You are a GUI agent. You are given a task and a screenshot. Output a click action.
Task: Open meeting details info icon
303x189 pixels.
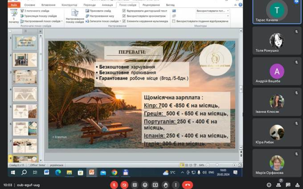tap(269, 185)
